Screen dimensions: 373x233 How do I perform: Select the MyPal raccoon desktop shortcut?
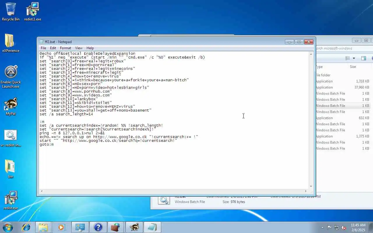pos(11,106)
